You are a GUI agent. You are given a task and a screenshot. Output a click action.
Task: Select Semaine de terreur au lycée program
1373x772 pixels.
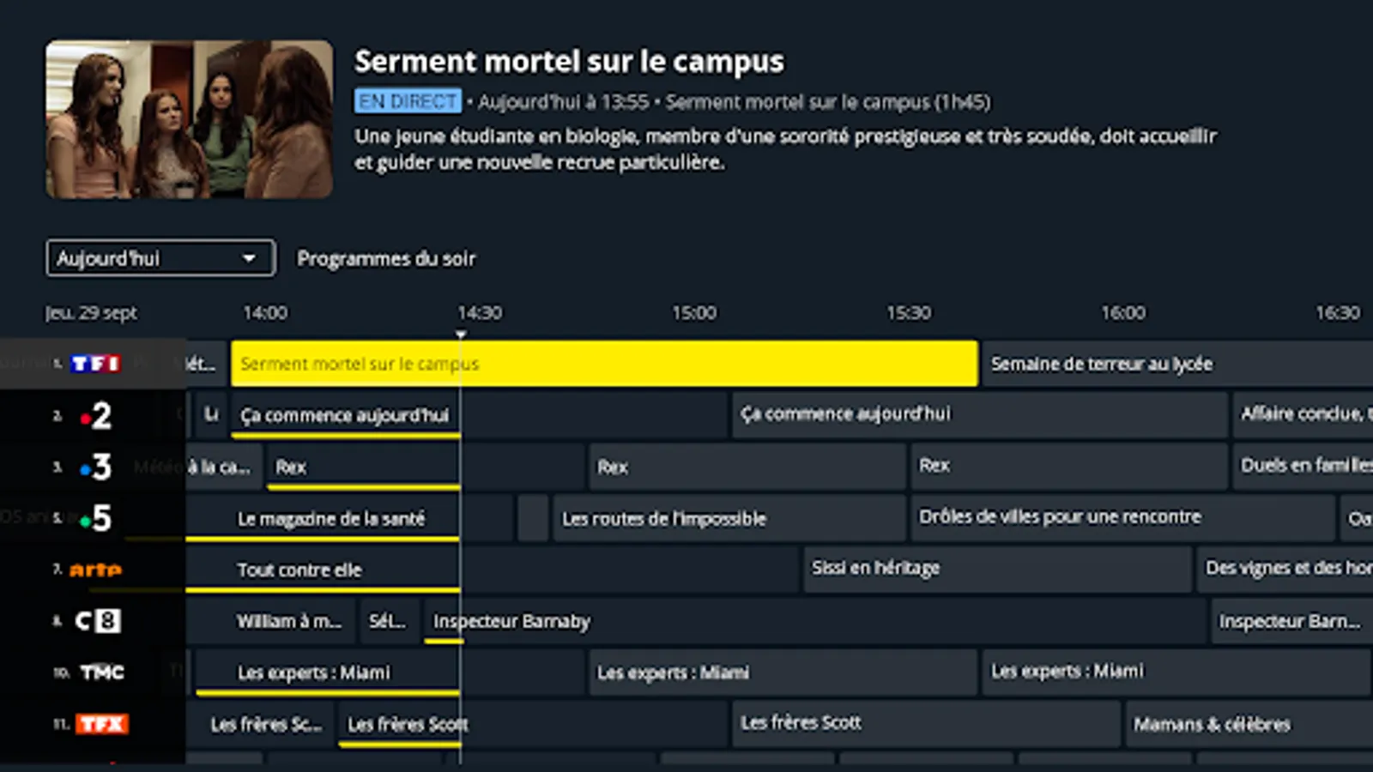(x=1102, y=364)
